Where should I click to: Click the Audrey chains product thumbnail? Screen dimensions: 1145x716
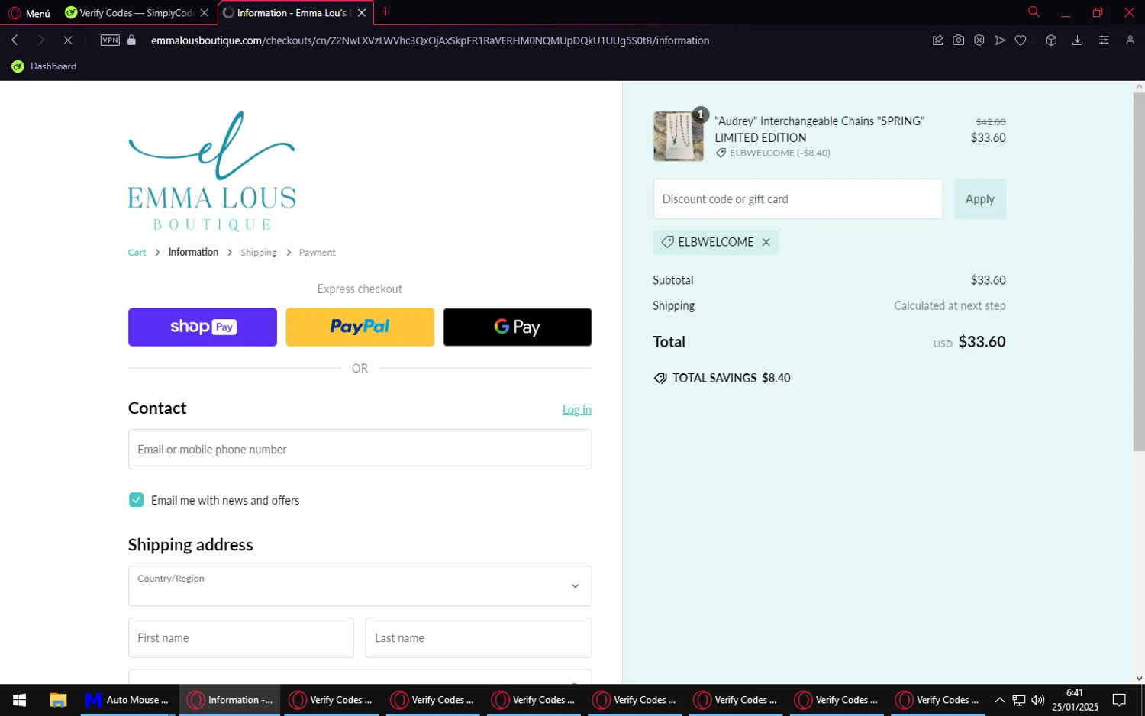(678, 136)
